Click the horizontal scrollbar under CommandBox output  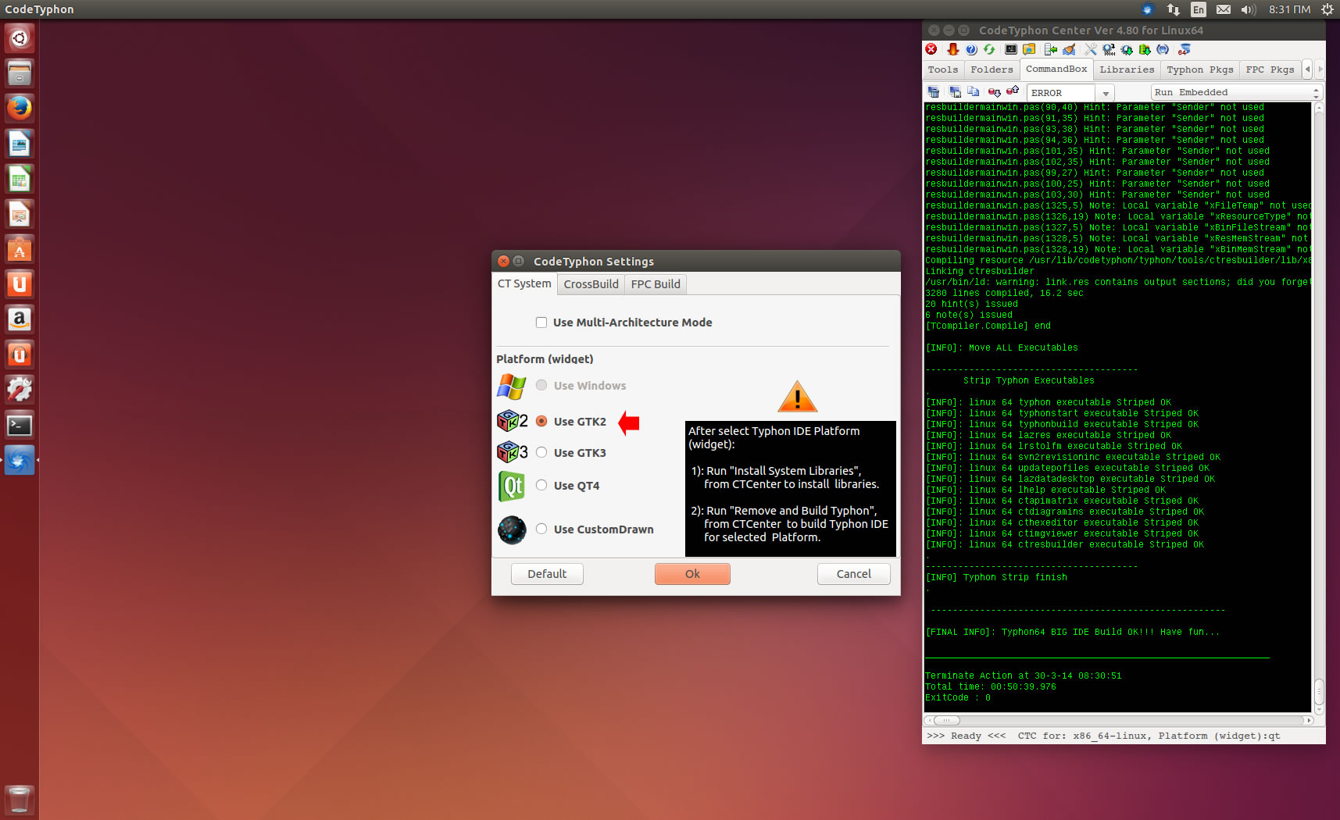click(x=1118, y=720)
